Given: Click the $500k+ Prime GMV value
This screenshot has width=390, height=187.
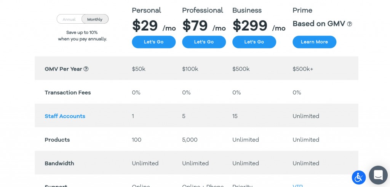Looking at the screenshot, I should (303, 69).
